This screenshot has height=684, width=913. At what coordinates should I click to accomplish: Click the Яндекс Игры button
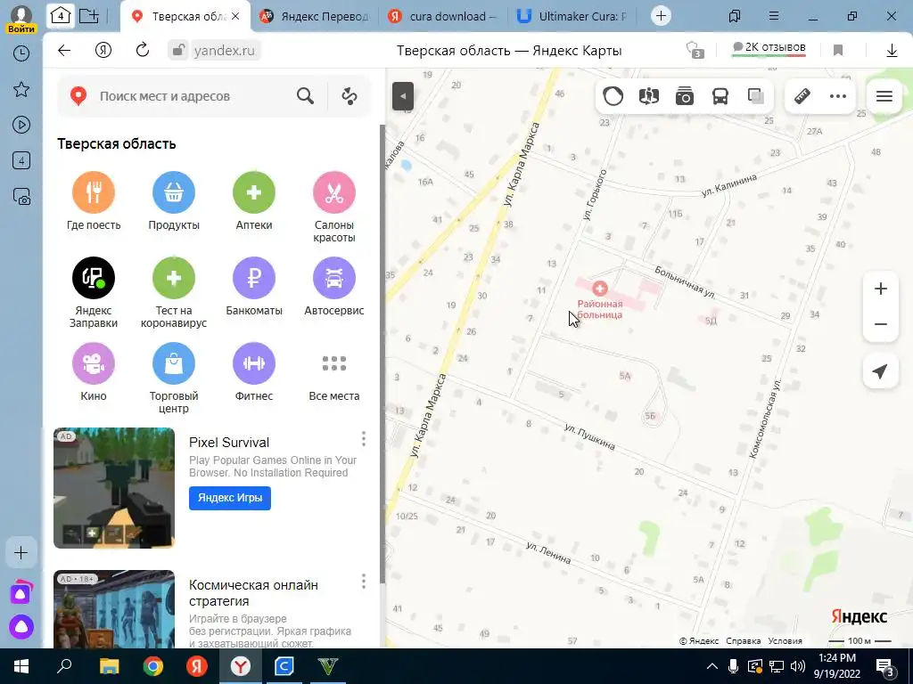tap(230, 498)
